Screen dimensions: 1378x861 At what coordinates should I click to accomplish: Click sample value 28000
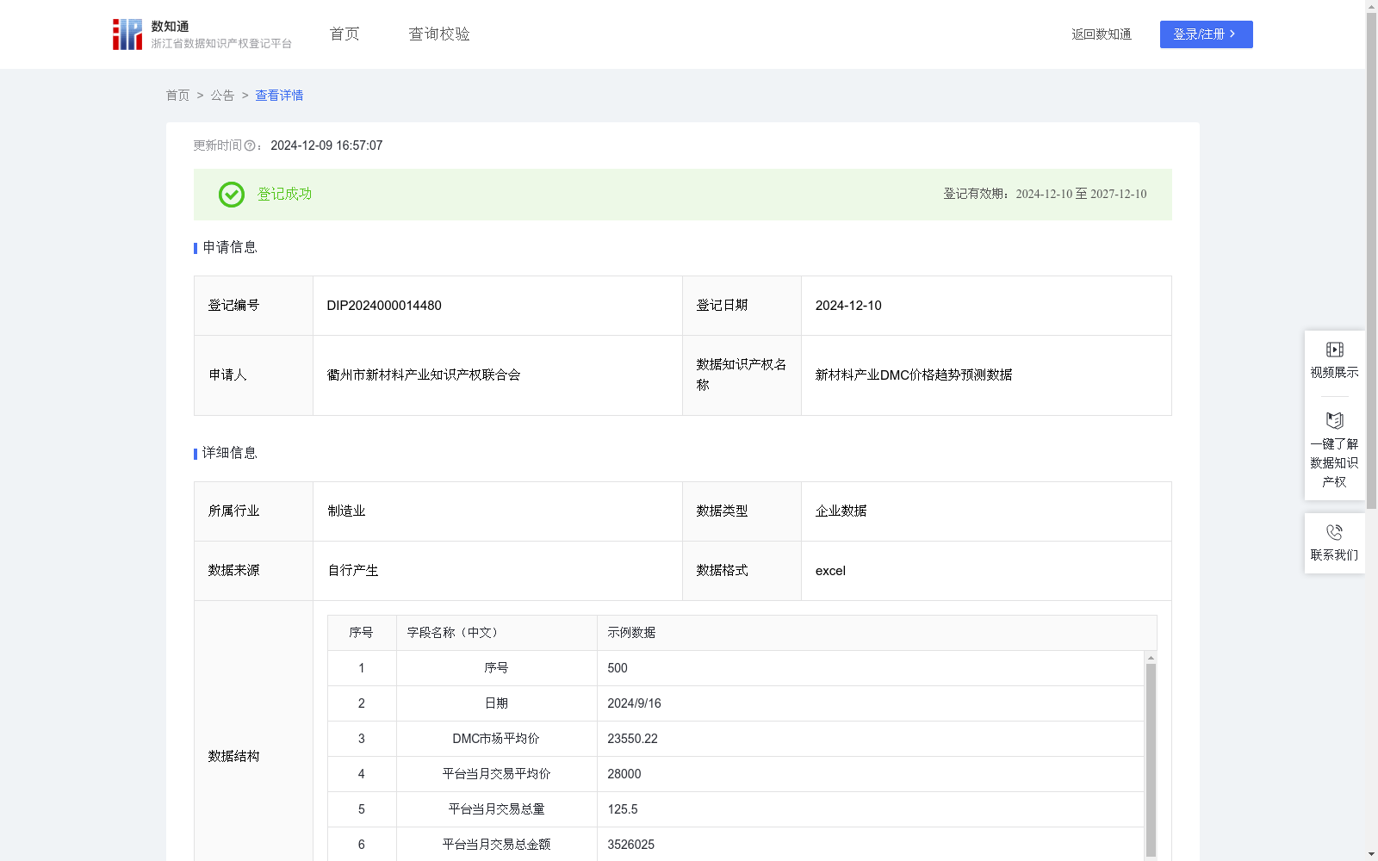tap(624, 774)
